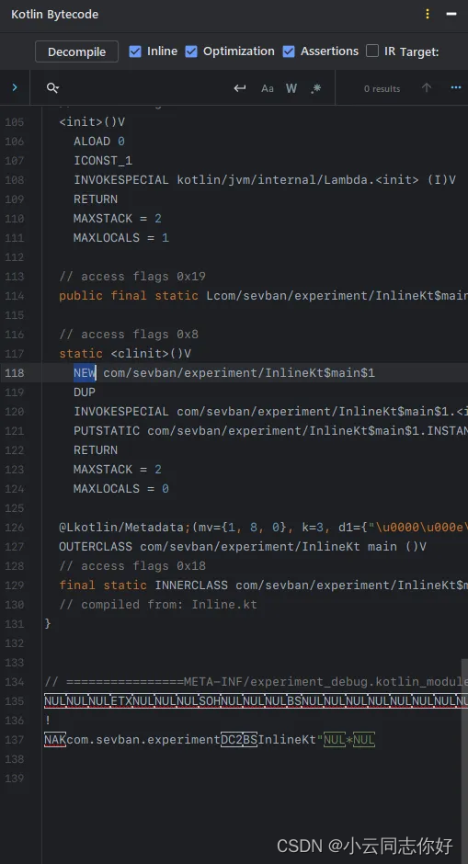This screenshot has width=468, height=864.
Task: Click the Decompile button
Action: [76, 51]
